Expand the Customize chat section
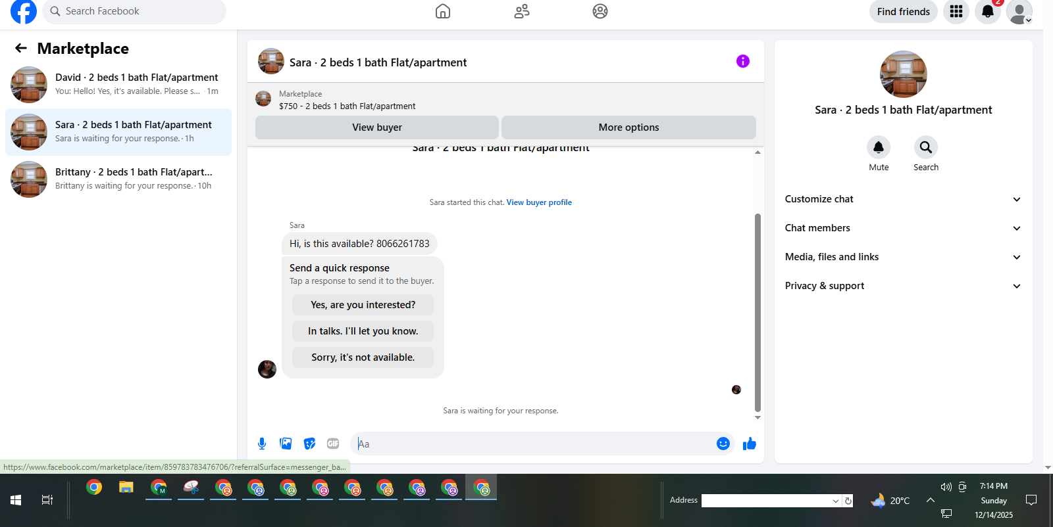This screenshot has width=1053, height=527. (903, 199)
